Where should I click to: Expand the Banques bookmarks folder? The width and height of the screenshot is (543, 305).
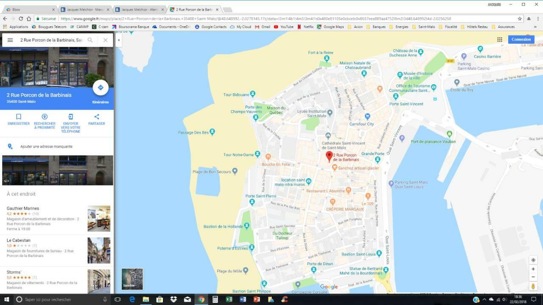[x=375, y=27]
